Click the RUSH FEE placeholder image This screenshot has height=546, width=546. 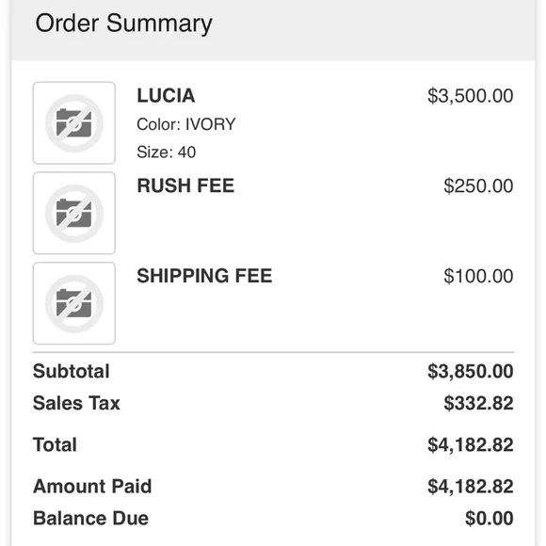(x=74, y=213)
